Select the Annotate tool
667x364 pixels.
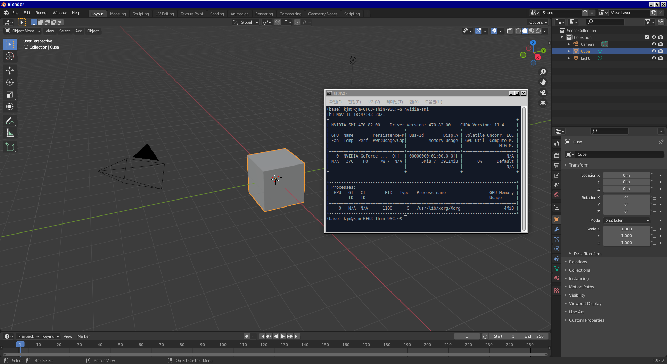pyautogui.click(x=10, y=121)
